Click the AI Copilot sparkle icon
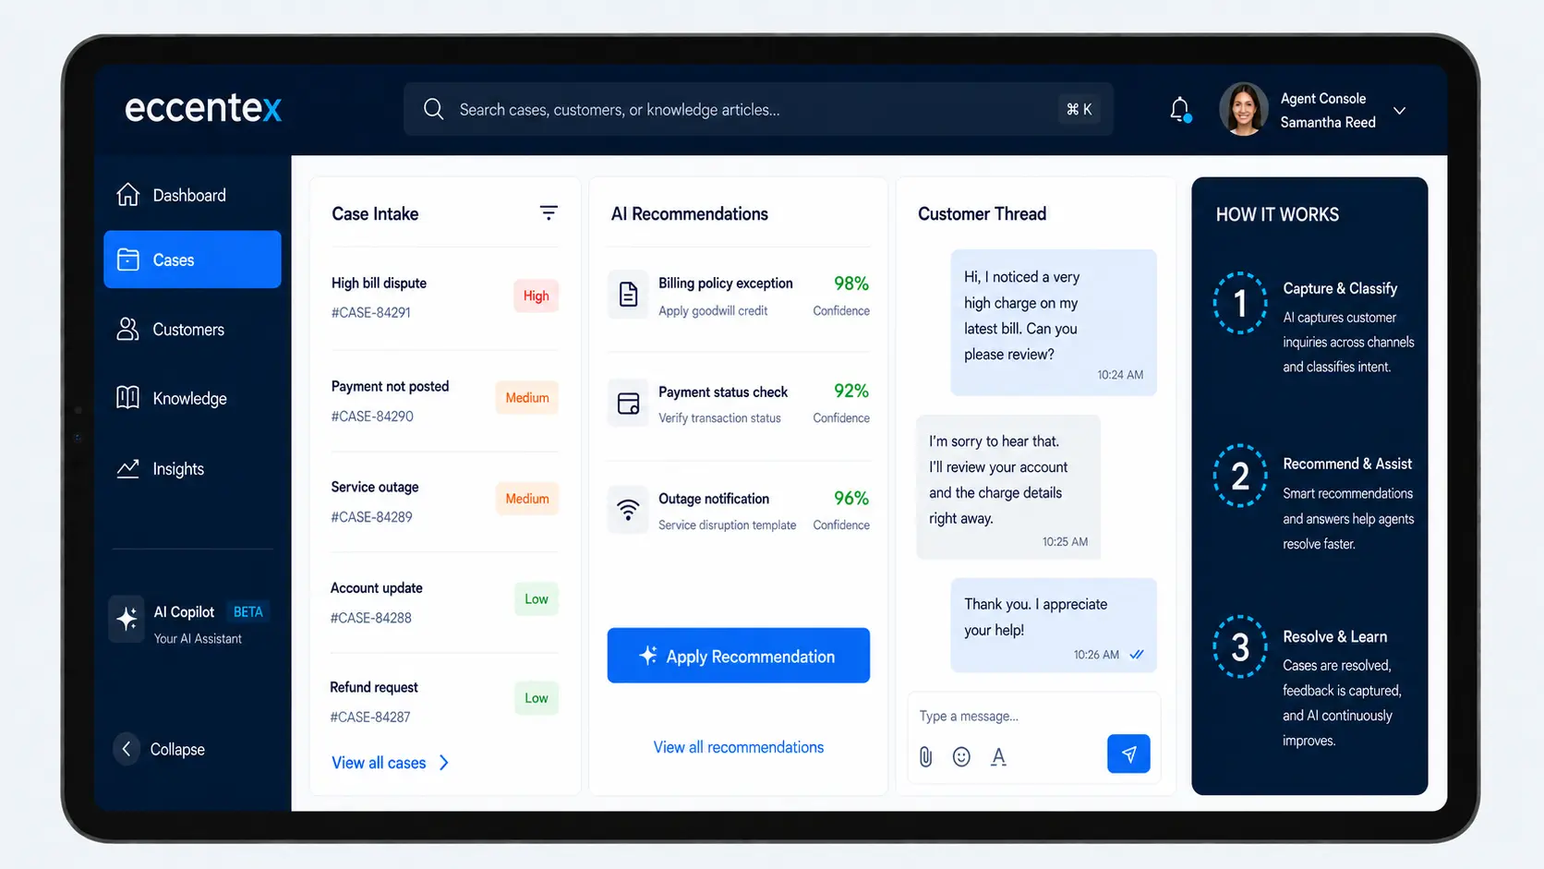 tap(127, 619)
